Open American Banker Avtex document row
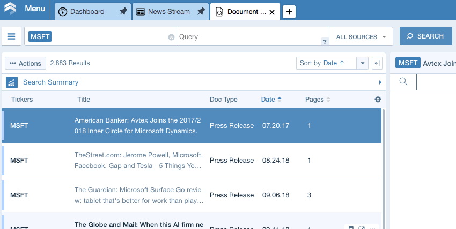The height and width of the screenshot is (229, 456). click(192, 126)
